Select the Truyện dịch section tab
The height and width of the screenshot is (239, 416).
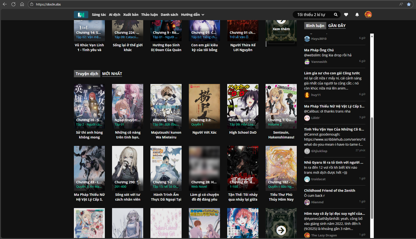coord(87,74)
